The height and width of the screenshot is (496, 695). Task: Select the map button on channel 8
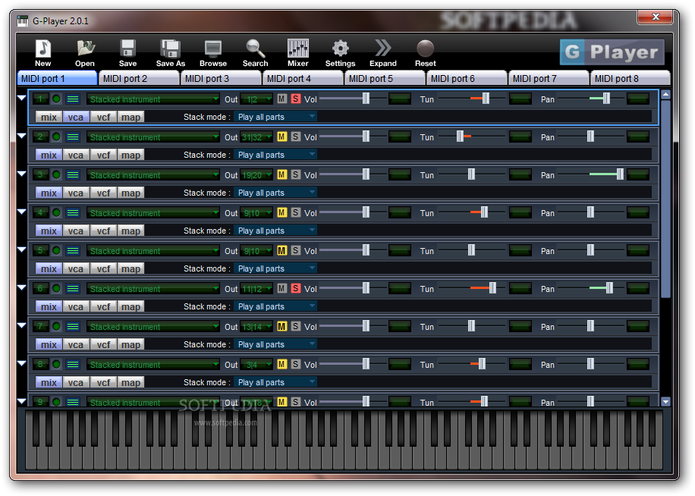131,382
